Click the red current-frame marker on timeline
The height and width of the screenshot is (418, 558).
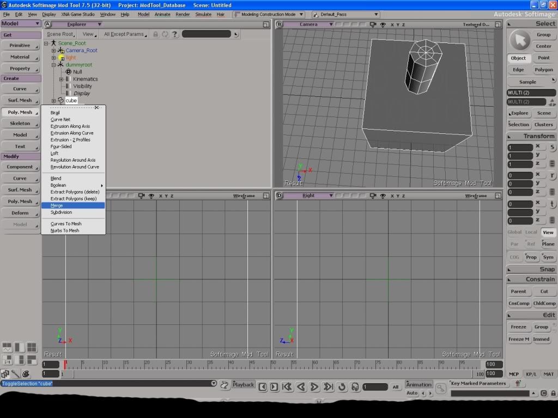[65, 364]
